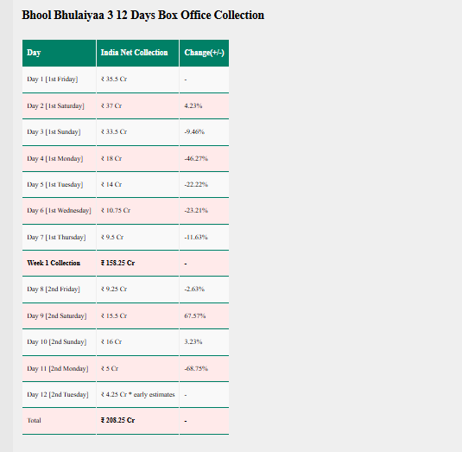Screen dimensions: 462x452
Task: Click the ₹ 14 Cr collection cell
Action: tap(137, 185)
